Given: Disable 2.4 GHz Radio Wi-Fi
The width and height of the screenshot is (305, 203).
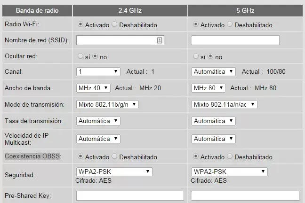Looking at the screenshot, I should 115,24.
